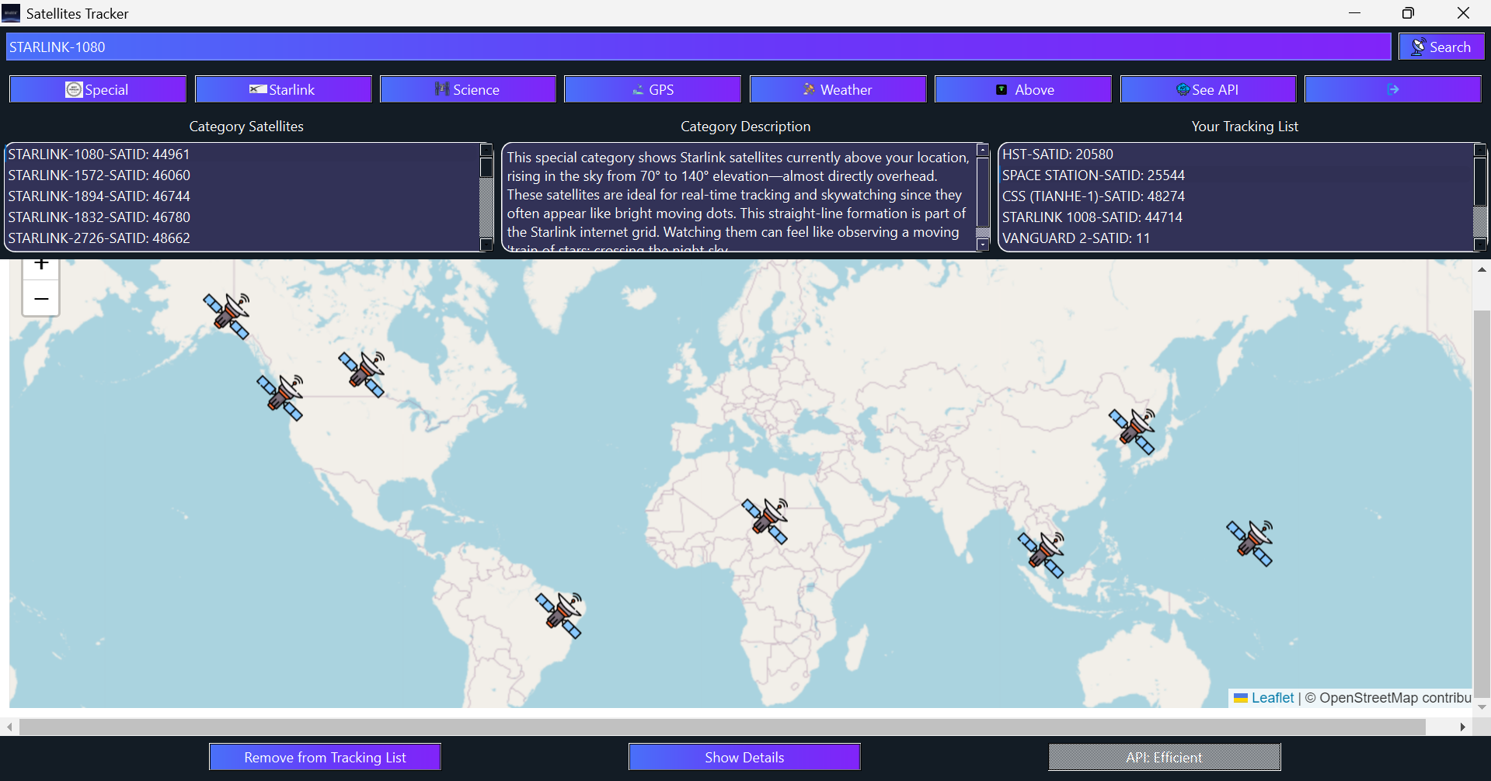The image size is (1491, 781).
Task: Click Remove from Tracking List
Action: click(324, 756)
